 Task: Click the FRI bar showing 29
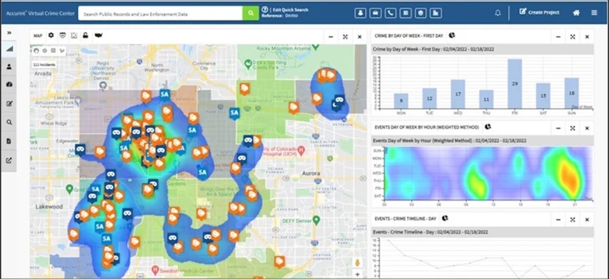514,84
